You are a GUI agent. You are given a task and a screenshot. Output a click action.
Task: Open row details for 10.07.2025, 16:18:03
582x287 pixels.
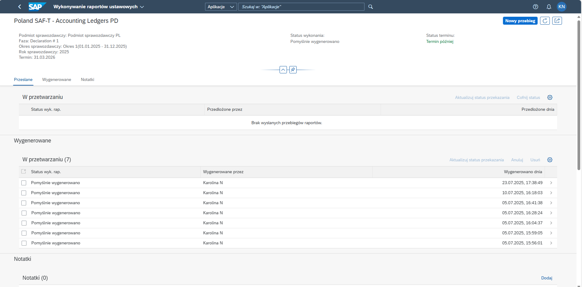551,193
